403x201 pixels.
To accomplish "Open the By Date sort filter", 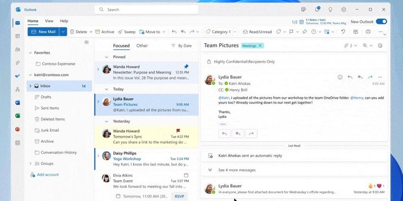I will pyautogui.click(x=181, y=45).
